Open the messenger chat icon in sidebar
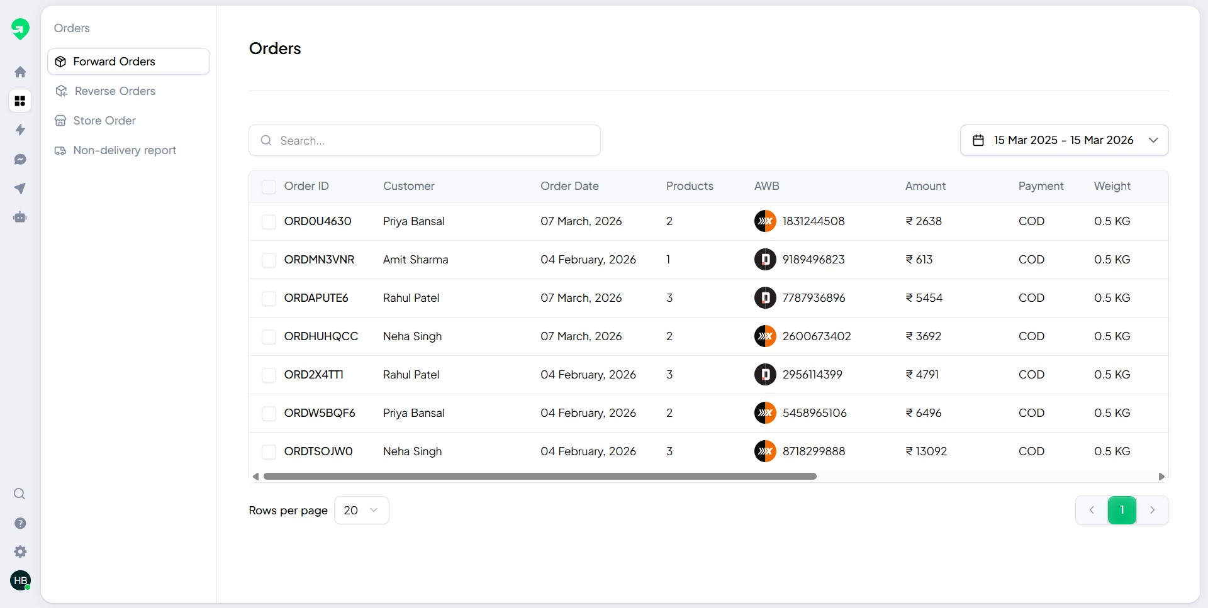 click(x=20, y=159)
